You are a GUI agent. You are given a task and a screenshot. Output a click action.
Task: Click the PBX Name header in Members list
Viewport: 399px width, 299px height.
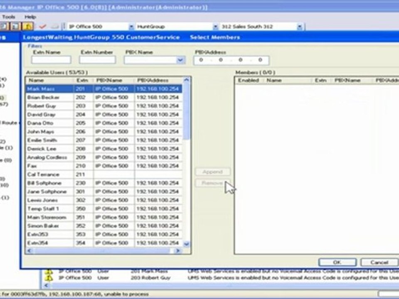coord(352,80)
